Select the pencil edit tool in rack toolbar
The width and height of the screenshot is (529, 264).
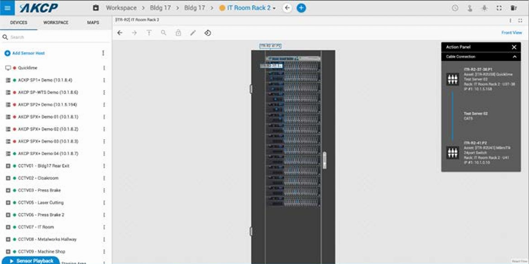pyautogui.click(x=193, y=33)
